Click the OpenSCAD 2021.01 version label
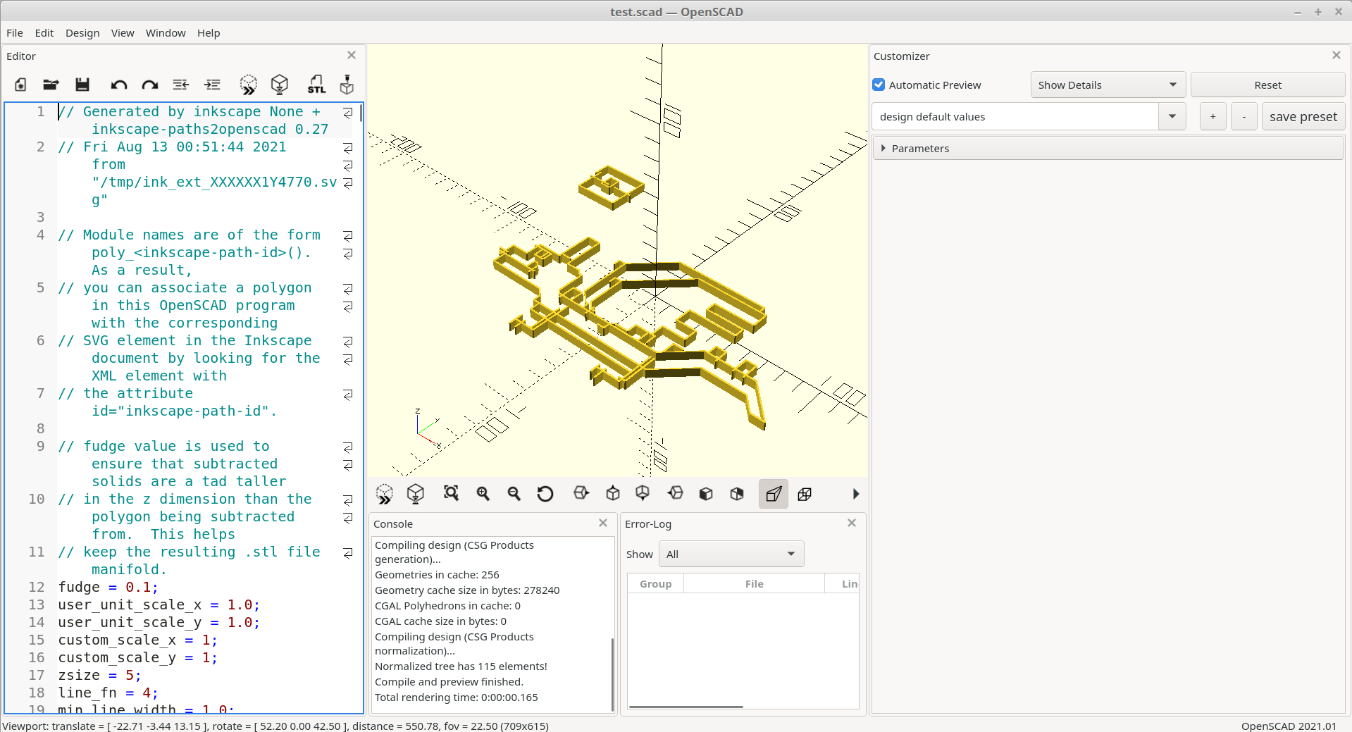1352x732 pixels. (x=1289, y=726)
